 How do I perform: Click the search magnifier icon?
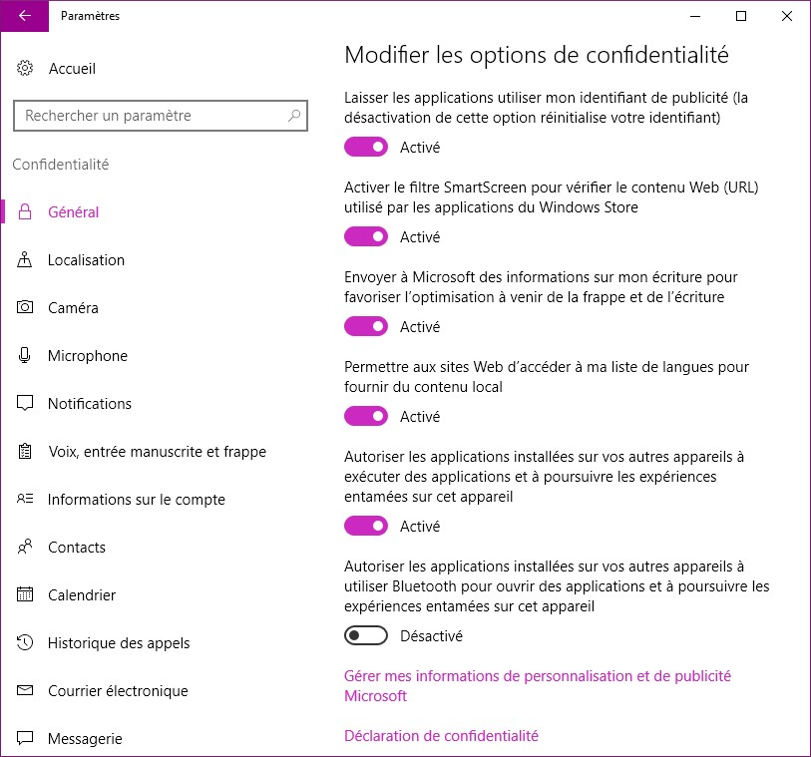(294, 116)
